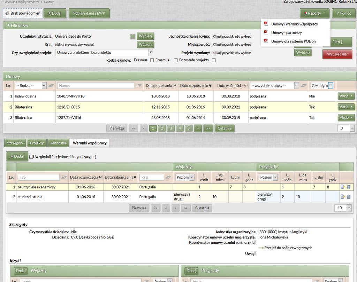Sort Umowy table by Rodzaj arrows
This screenshot has width=357, height=282.
[x=51, y=86]
